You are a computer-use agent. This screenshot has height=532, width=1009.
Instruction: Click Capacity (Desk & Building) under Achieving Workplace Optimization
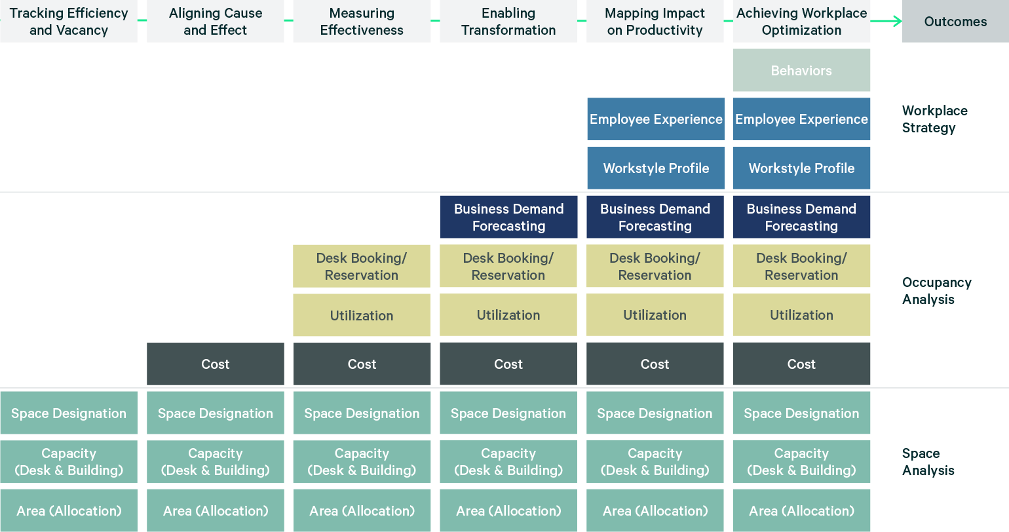[802, 462]
